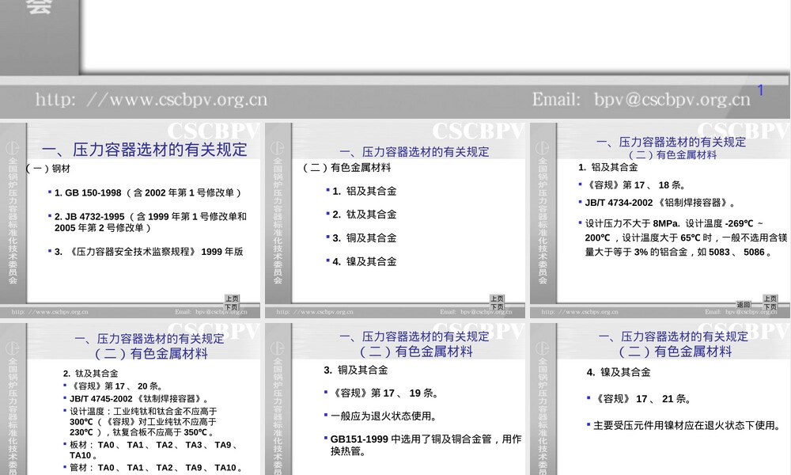The height and width of the screenshot is (475, 791).
Task: Open http://www.cscbpv.org.cn link in top banner
Action: pyautogui.click(x=151, y=100)
